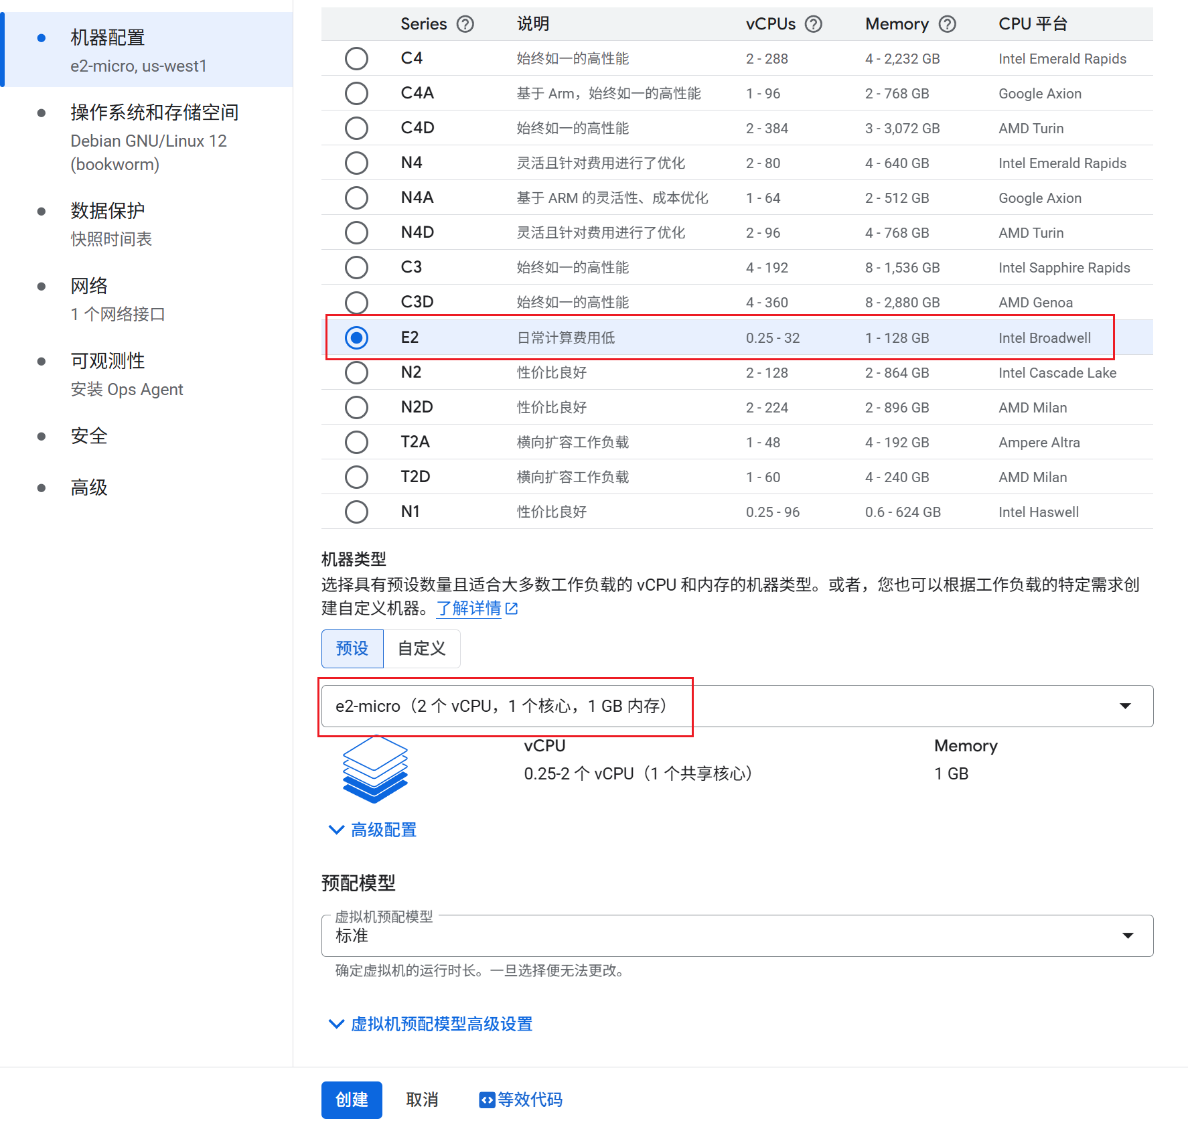Pick the N1 series radio button
The height and width of the screenshot is (1129, 1188).
click(x=356, y=512)
